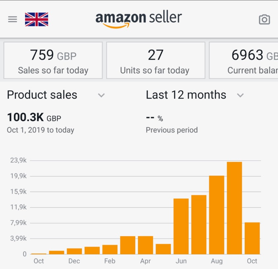278x269 pixels.
Task: Select the September sales bar
Action: [x=235, y=208]
